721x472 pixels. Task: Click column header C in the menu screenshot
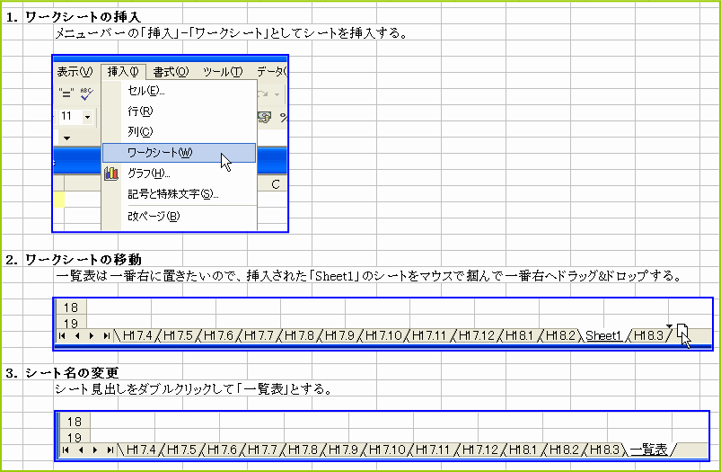click(276, 184)
